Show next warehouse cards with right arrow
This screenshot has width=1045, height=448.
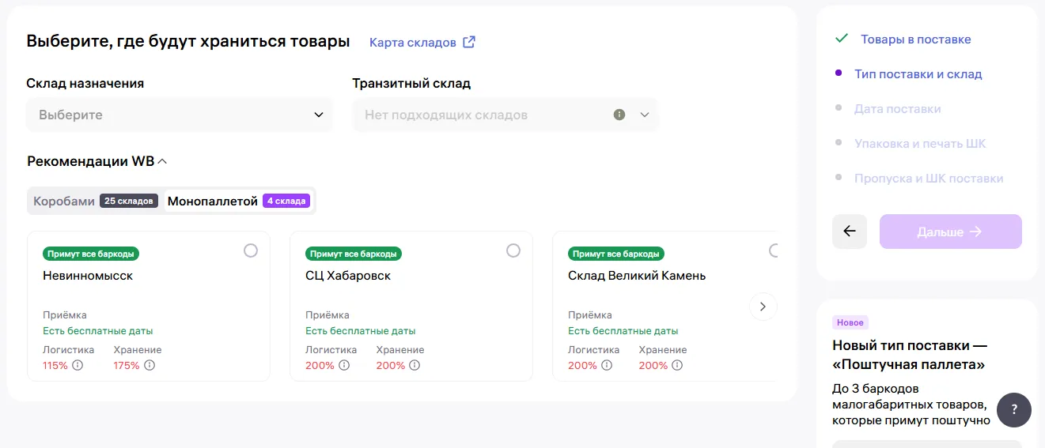[x=763, y=307]
